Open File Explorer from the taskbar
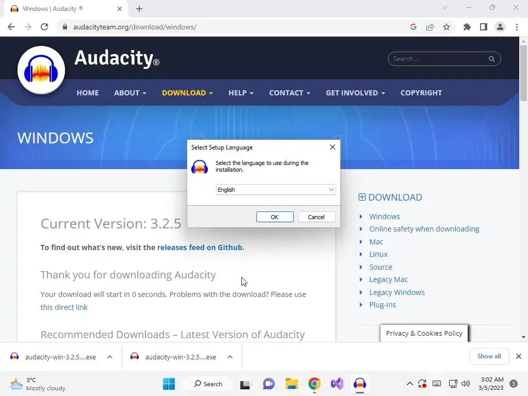Viewport: 528px width, 396px height. (292, 384)
